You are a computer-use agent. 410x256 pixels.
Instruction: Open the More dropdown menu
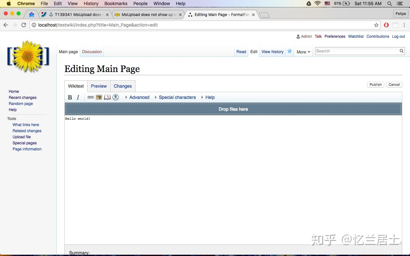(x=303, y=52)
